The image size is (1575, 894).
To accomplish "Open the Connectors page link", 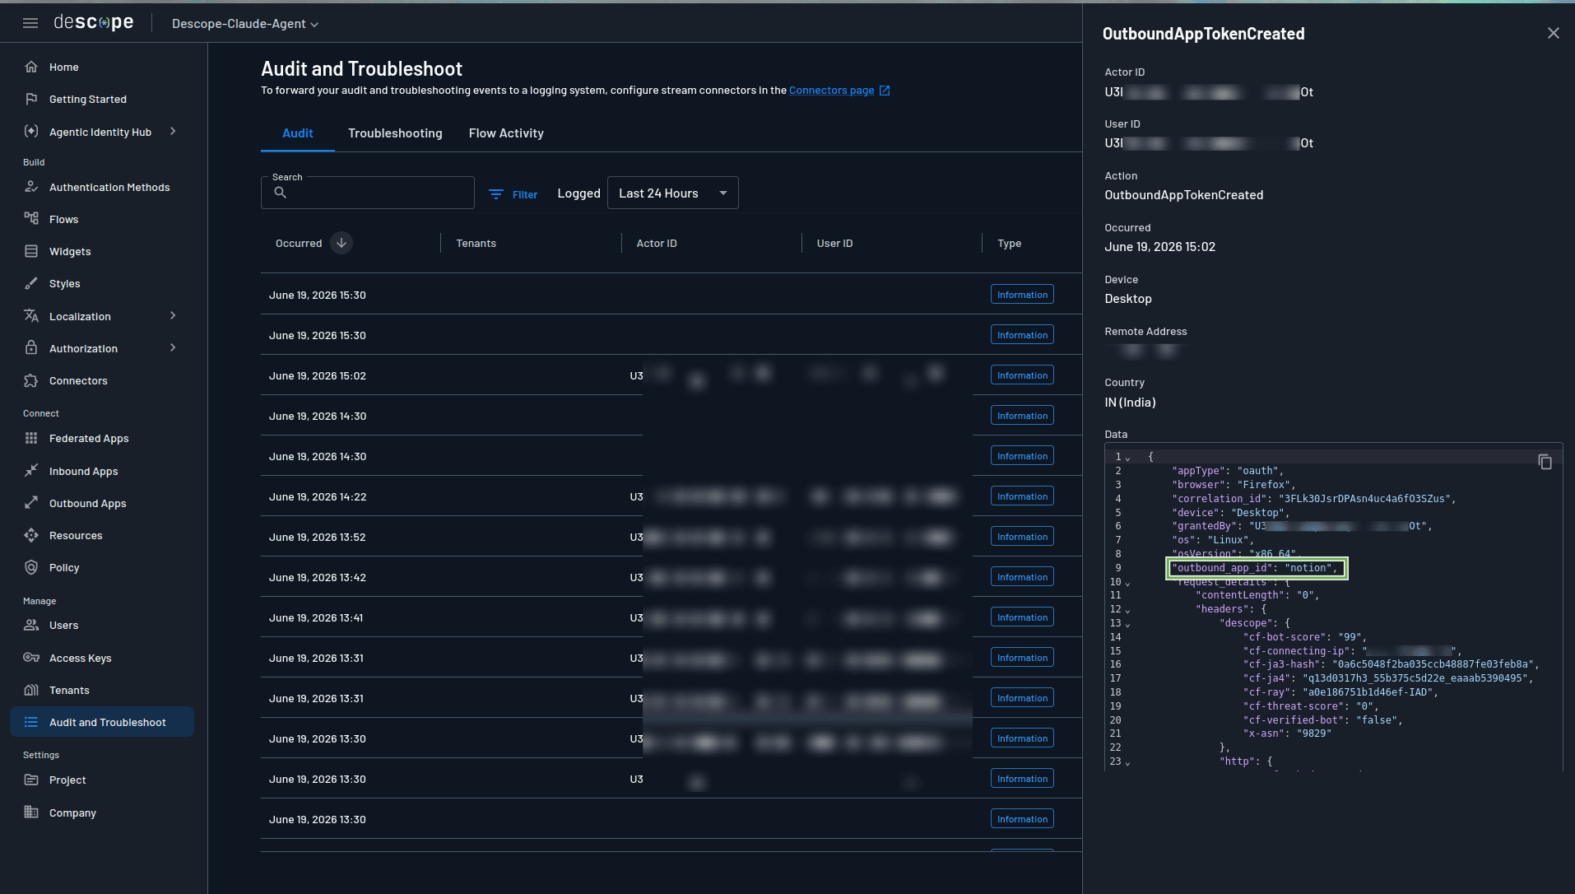I will point(839,91).
